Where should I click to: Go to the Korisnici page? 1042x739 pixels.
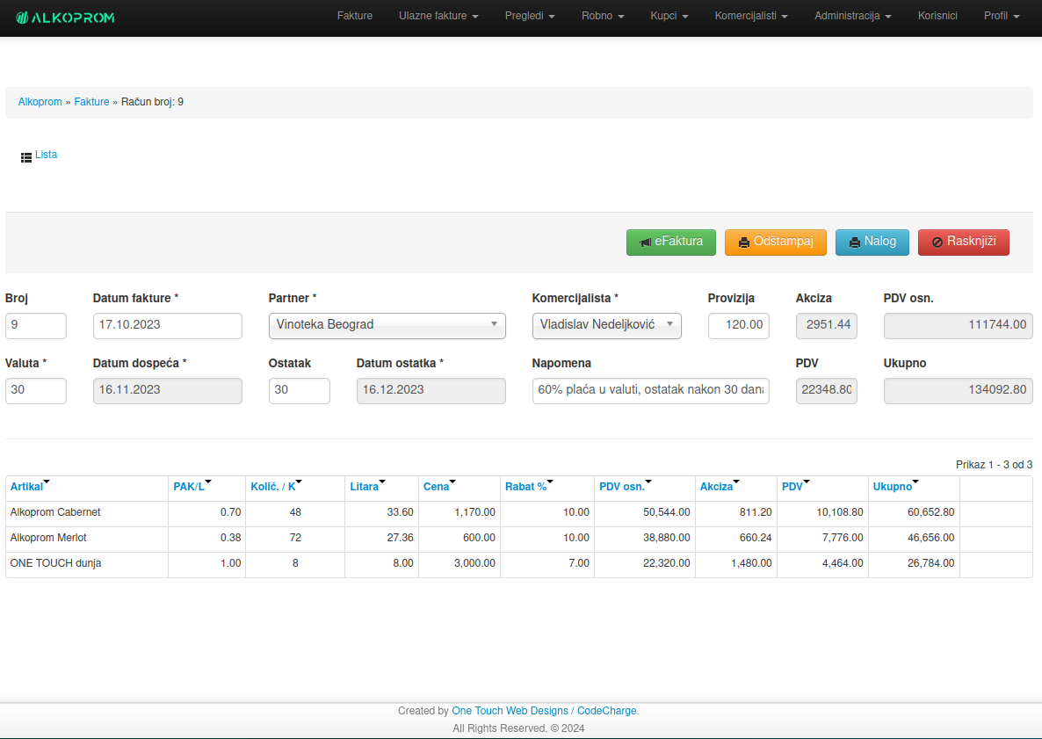point(937,16)
